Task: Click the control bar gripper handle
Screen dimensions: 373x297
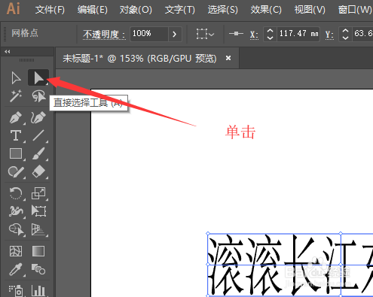Action: click(5, 34)
